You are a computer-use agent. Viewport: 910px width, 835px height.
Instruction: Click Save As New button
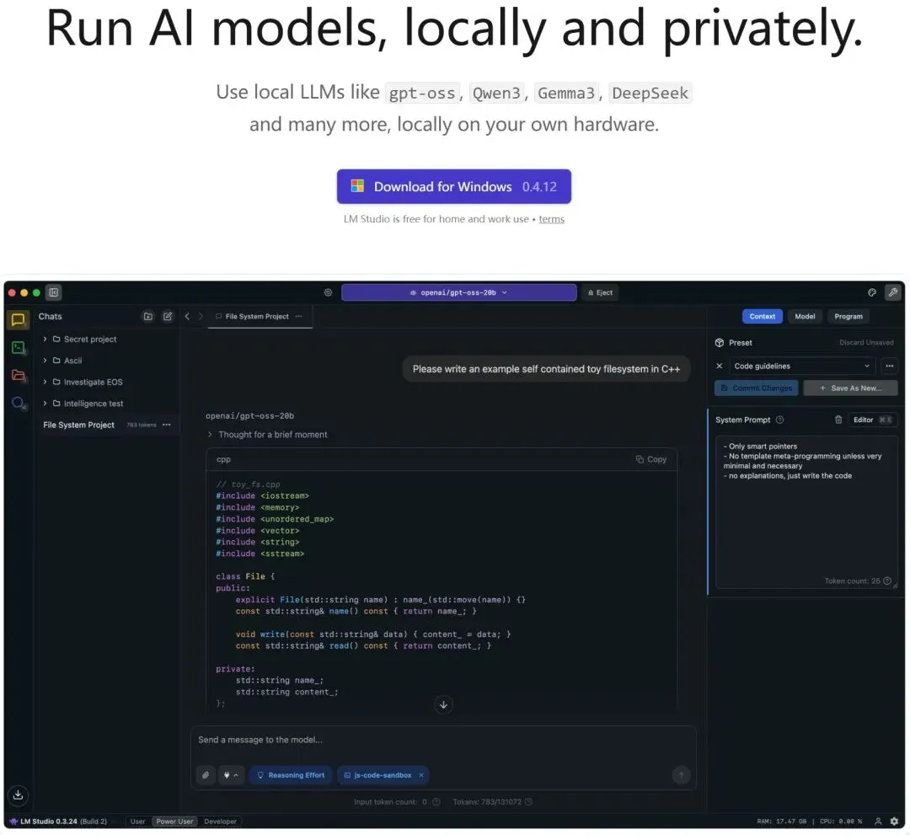point(850,388)
